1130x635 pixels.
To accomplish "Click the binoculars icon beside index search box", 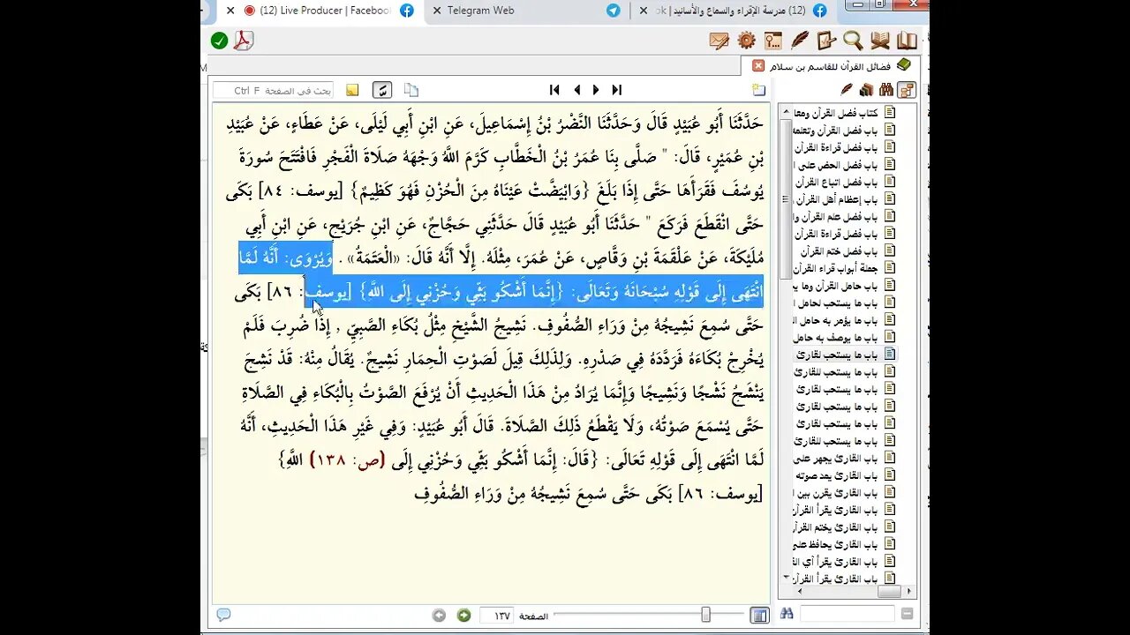I will pos(787,613).
